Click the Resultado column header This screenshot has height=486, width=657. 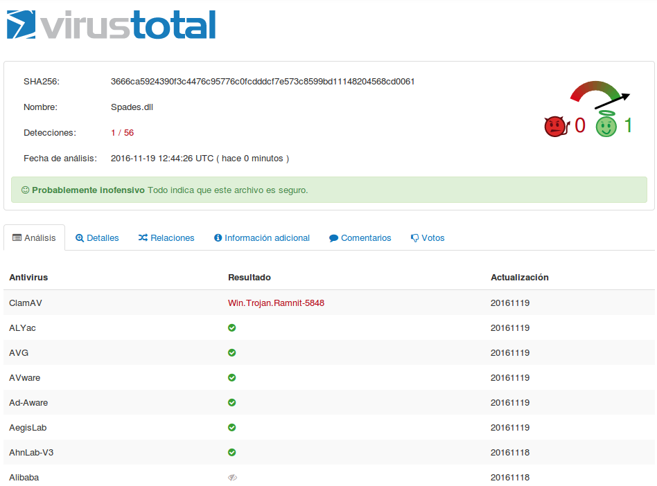(249, 278)
